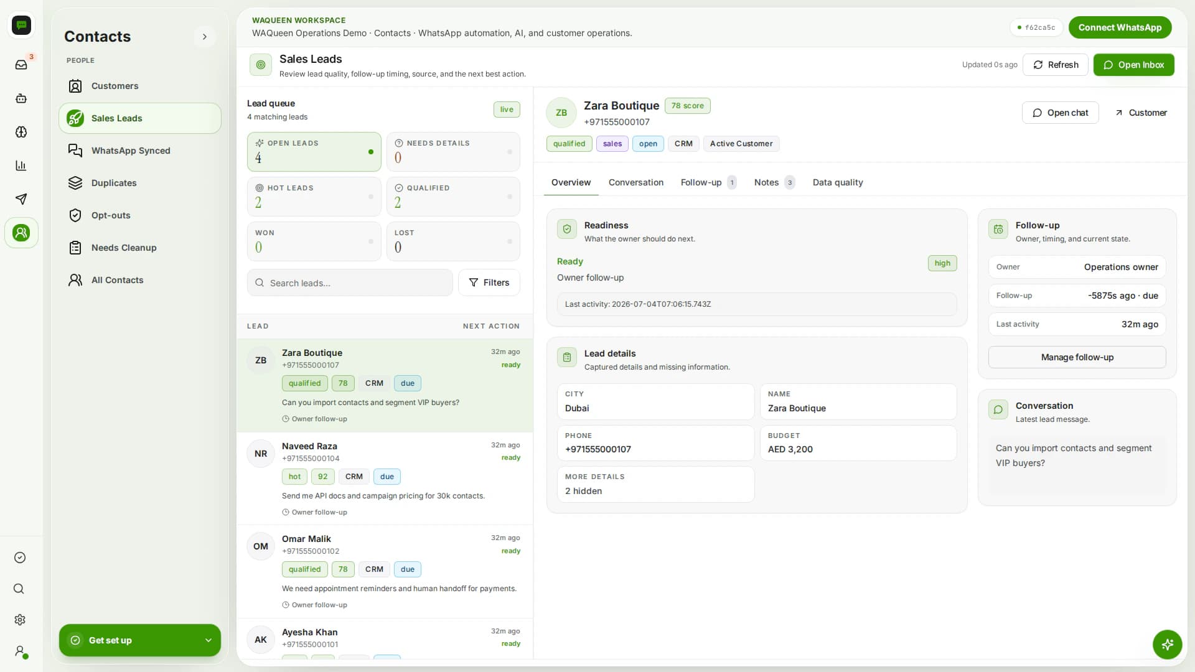
Task: Click the Needs Cleanup clipboard icon
Action: pos(75,248)
